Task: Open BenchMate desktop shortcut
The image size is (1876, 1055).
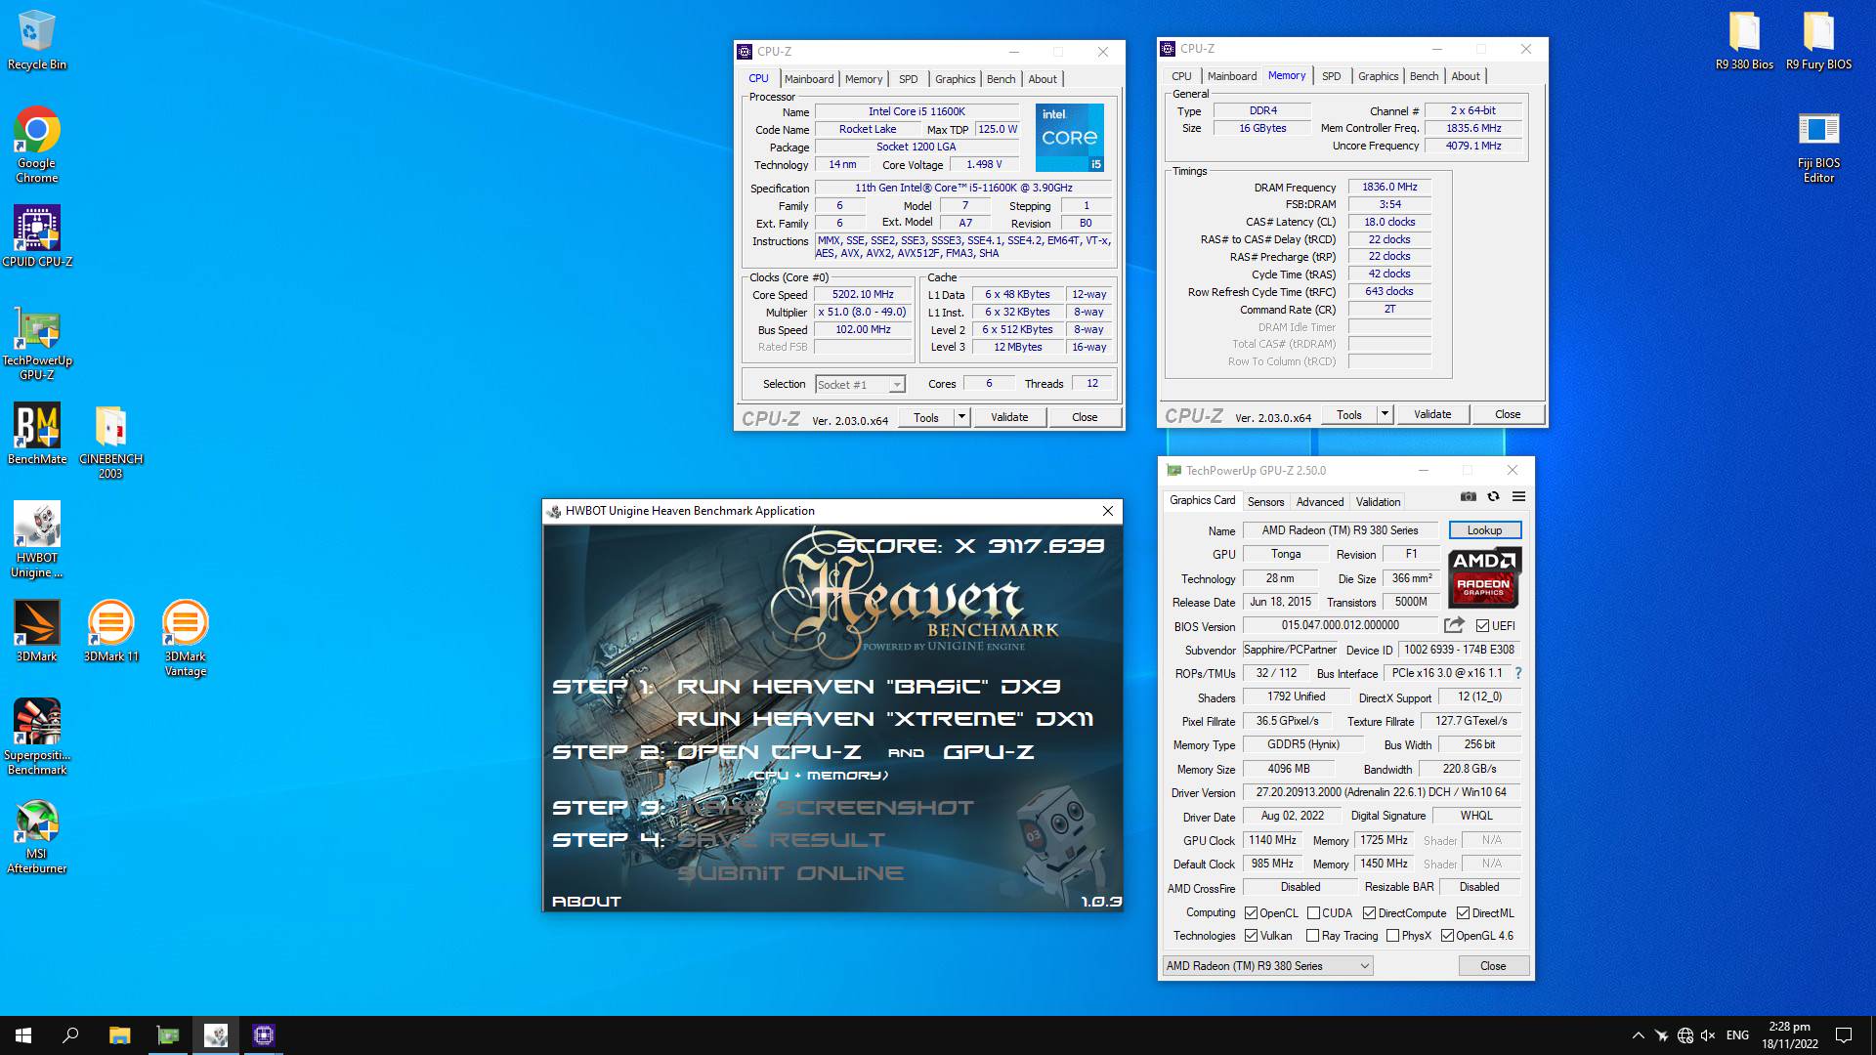Action: click(x=37, y=434)
